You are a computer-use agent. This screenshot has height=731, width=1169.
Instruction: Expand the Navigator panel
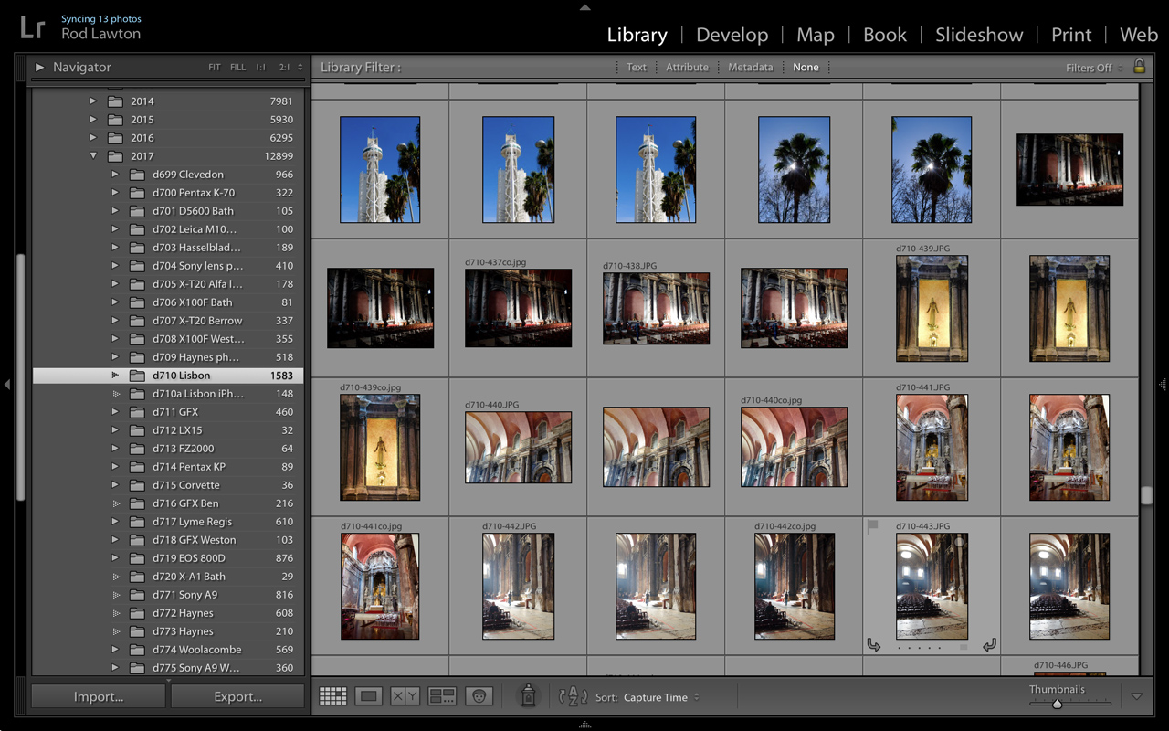[39, 67]
